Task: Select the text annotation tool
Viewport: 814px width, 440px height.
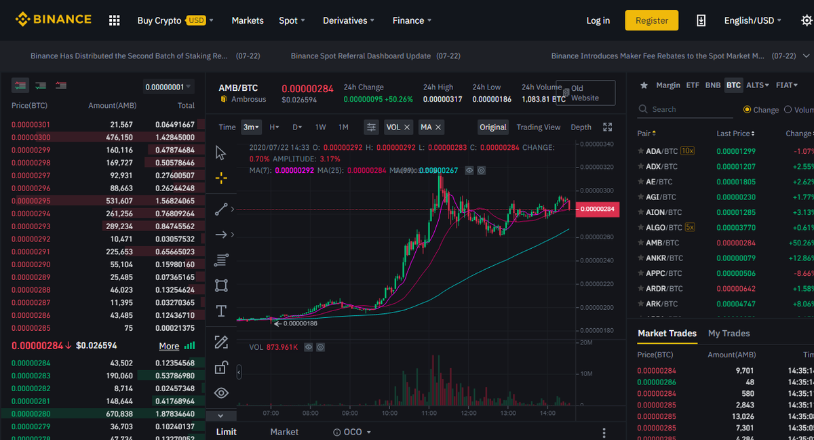Action: [x=220, y=311]
